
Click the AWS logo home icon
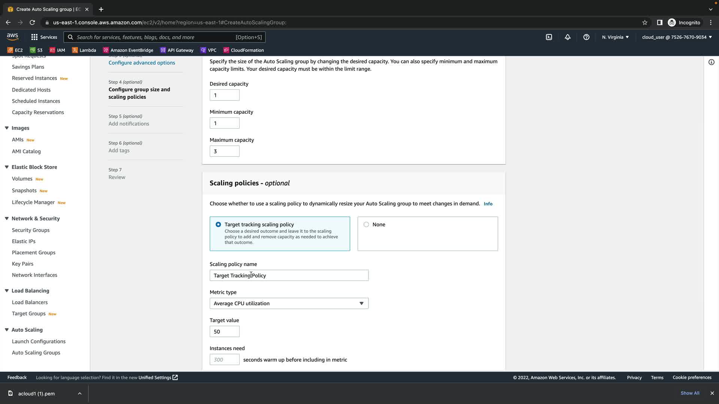(x=12, y=37)
